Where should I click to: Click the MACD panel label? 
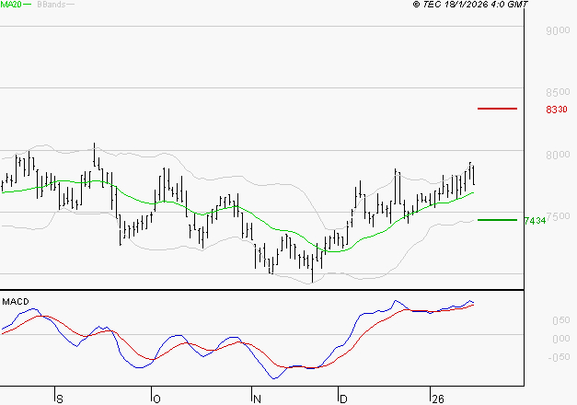[x=16, y=302]
